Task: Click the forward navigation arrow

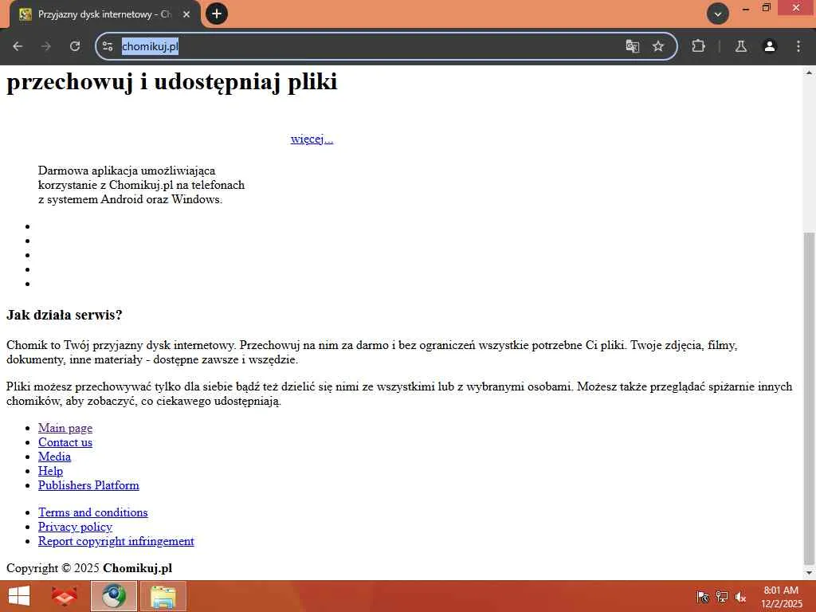Action: pos(46,46)
